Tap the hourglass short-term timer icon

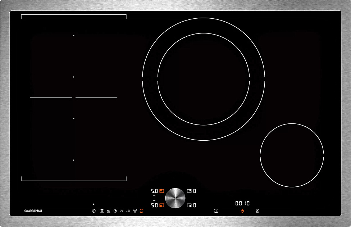click(x=257, y=211)
